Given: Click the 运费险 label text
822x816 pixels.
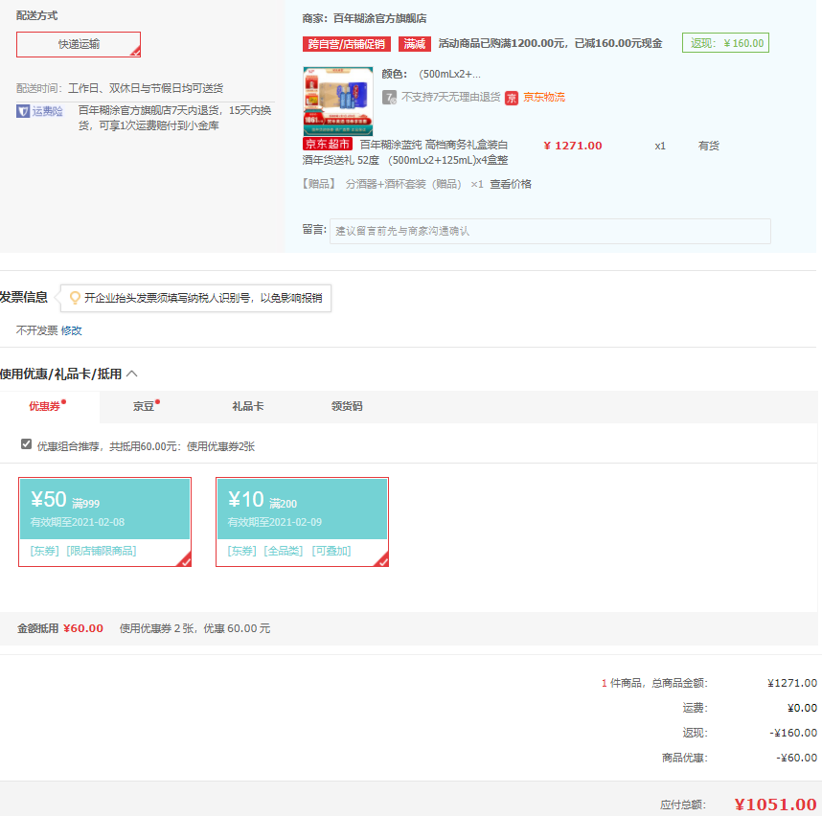Looking at the screenshot, I should [x=48, y=111].
